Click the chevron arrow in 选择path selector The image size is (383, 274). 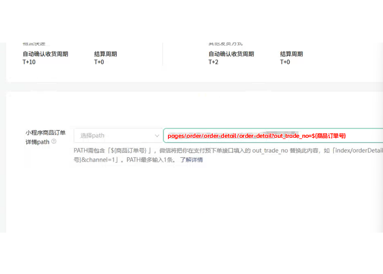156,136
